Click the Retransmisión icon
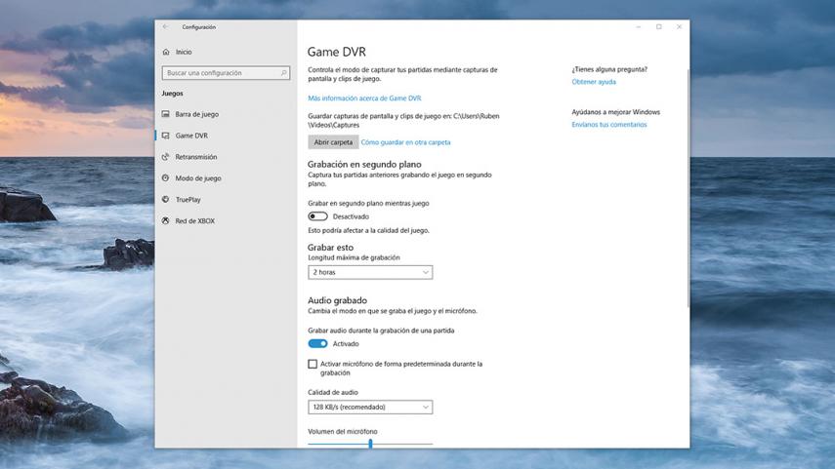Viewport: 835px width, 469px height. 166,157
